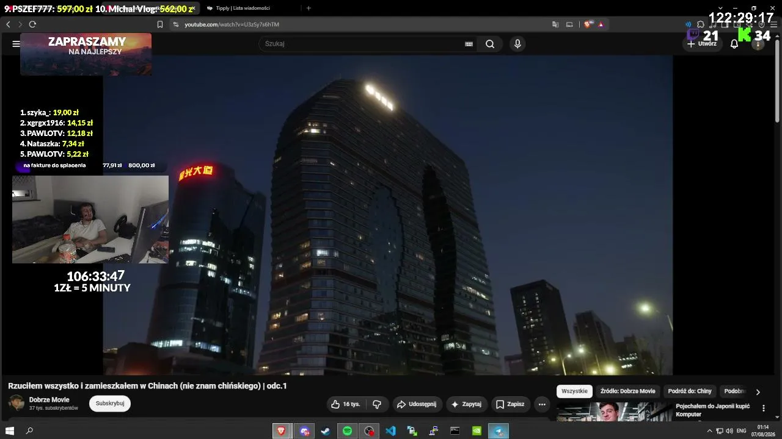Viewport: 782px width, 439px height.
Task: Open site settings icon beside the URL
Action: 176,24
